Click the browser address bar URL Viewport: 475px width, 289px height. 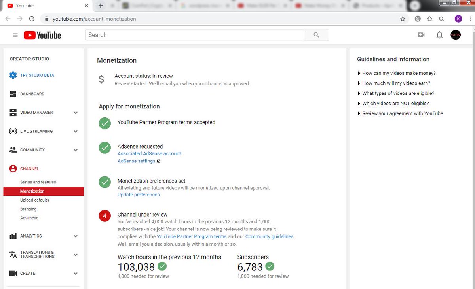pyautogui.click(x=94, y=19)
